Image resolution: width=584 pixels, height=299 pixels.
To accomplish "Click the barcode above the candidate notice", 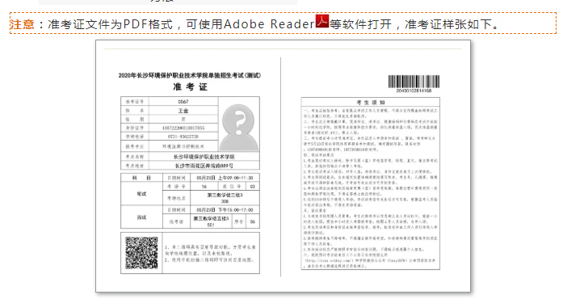I will click(x=414, y=82).
